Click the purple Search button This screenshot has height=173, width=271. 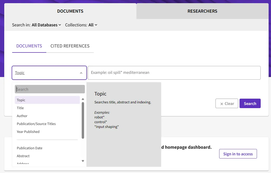(250, 104)
